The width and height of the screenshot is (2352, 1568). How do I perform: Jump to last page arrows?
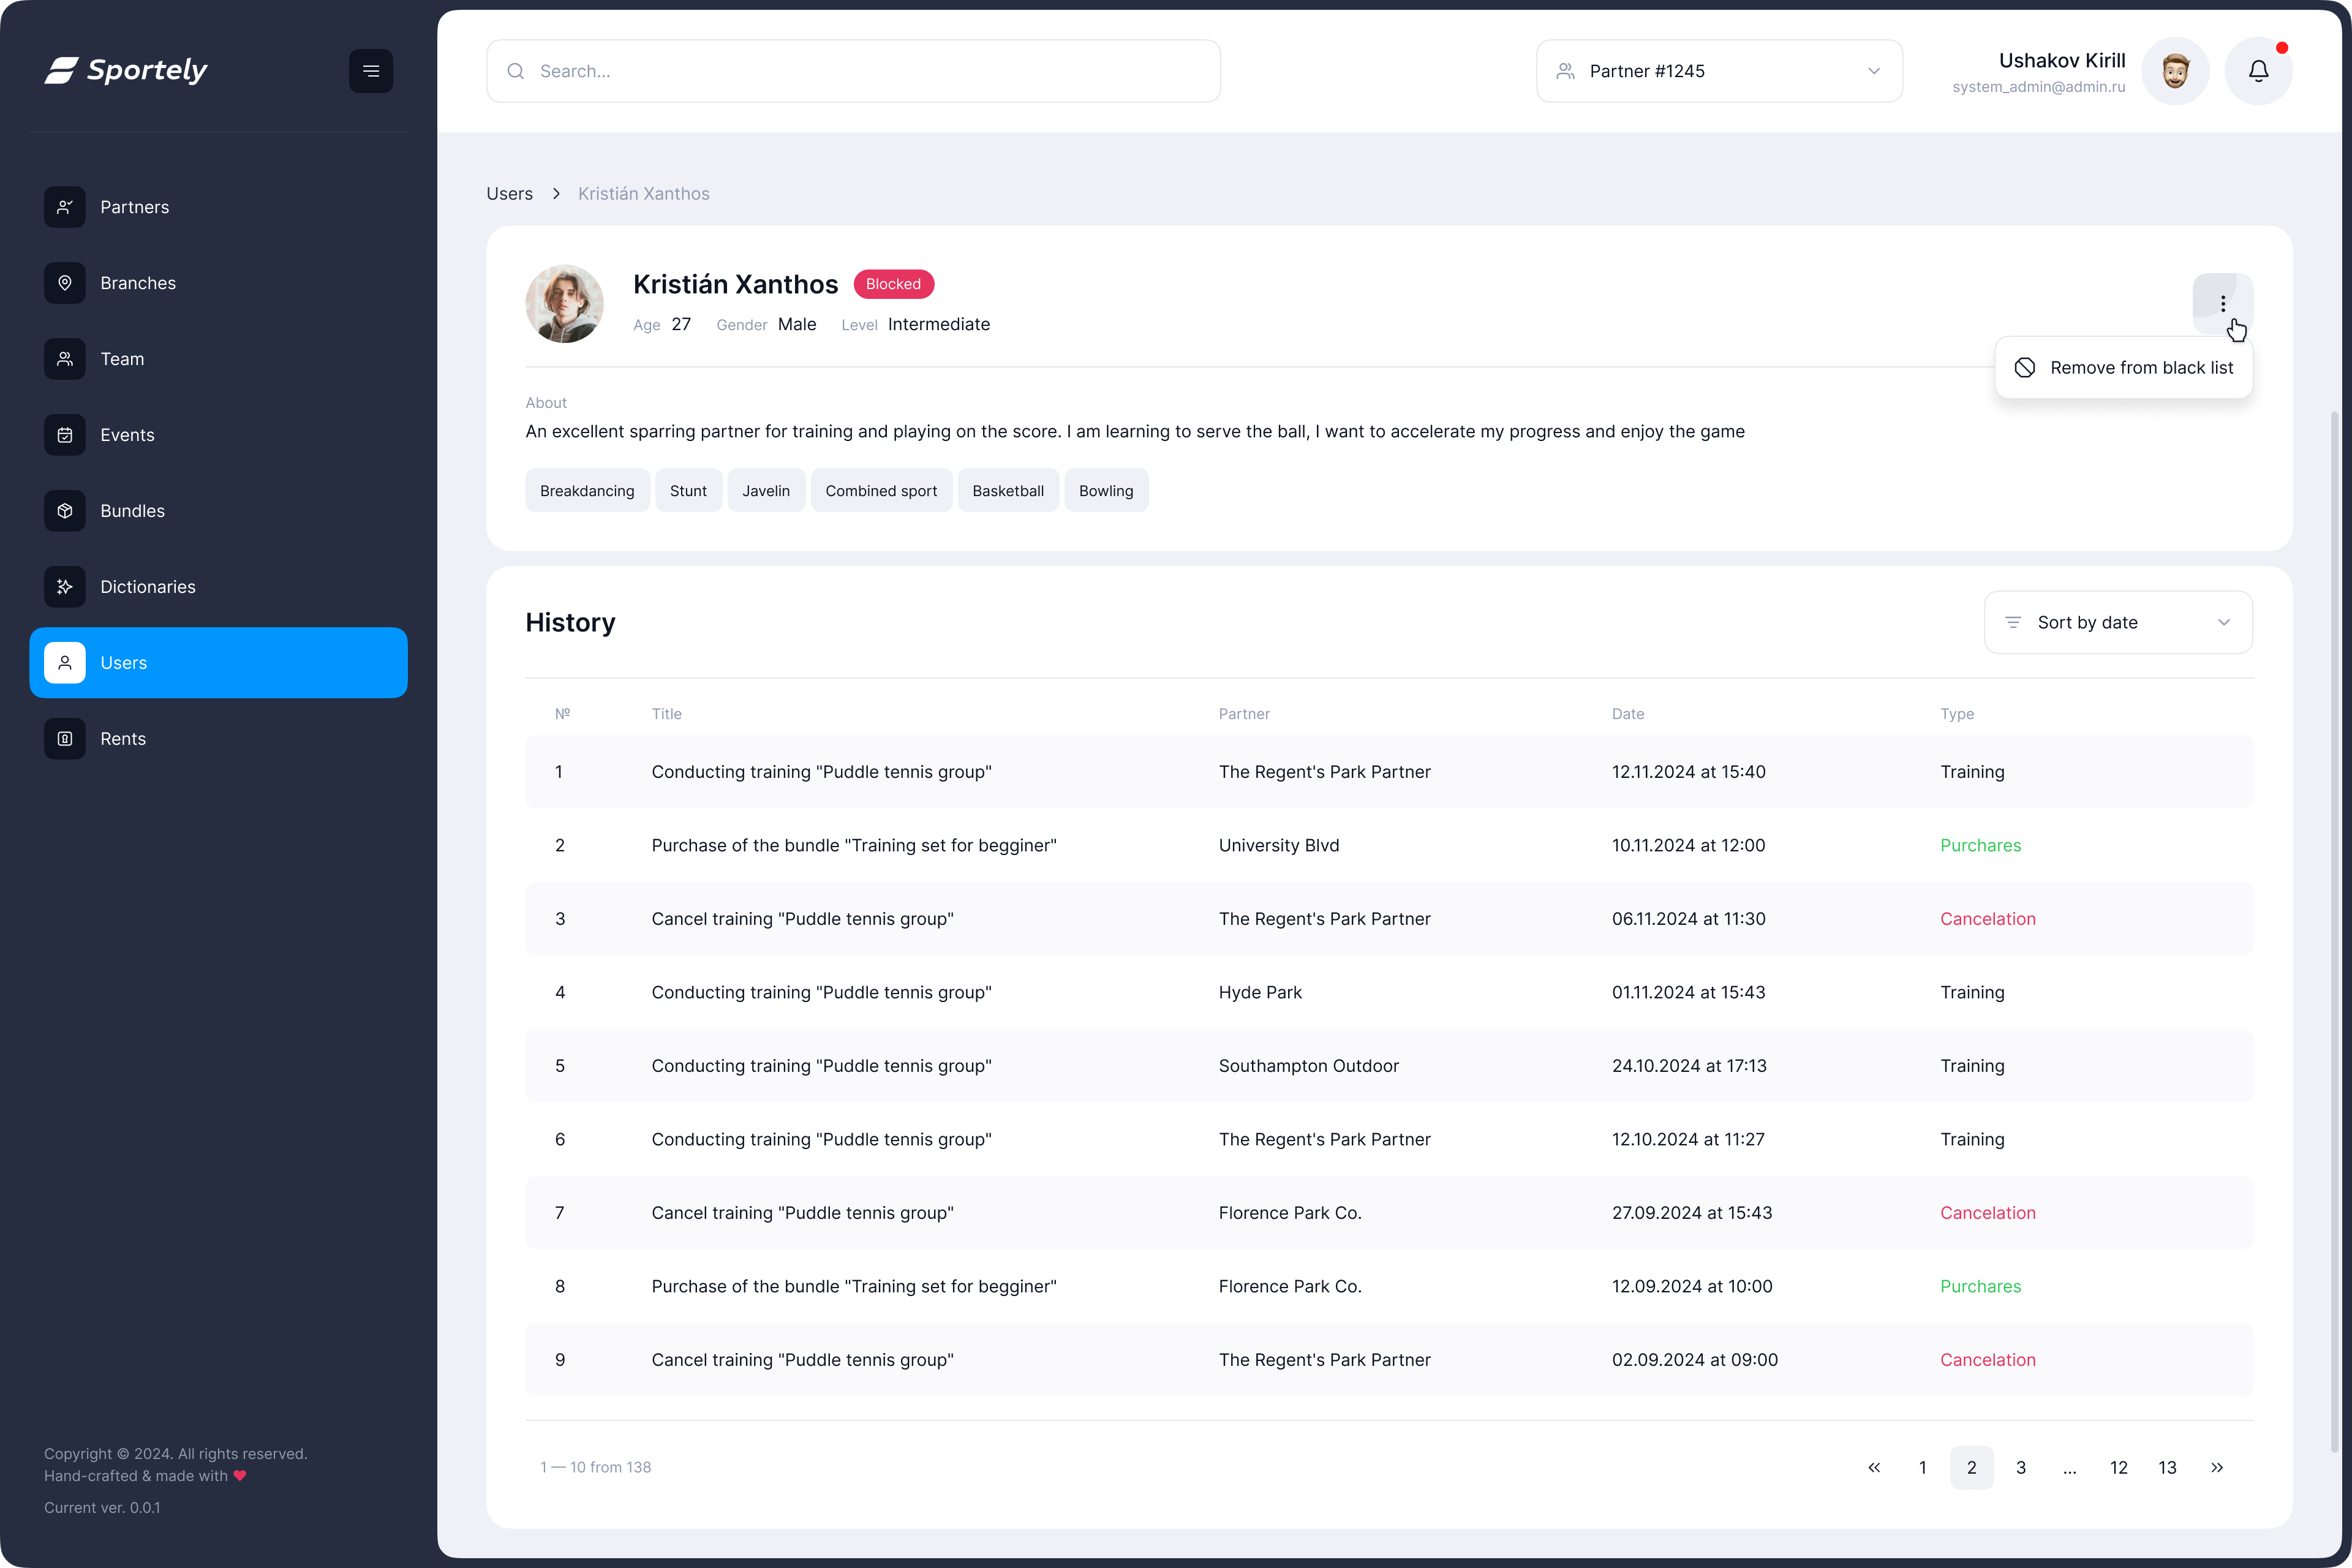click(2216, 1467)
